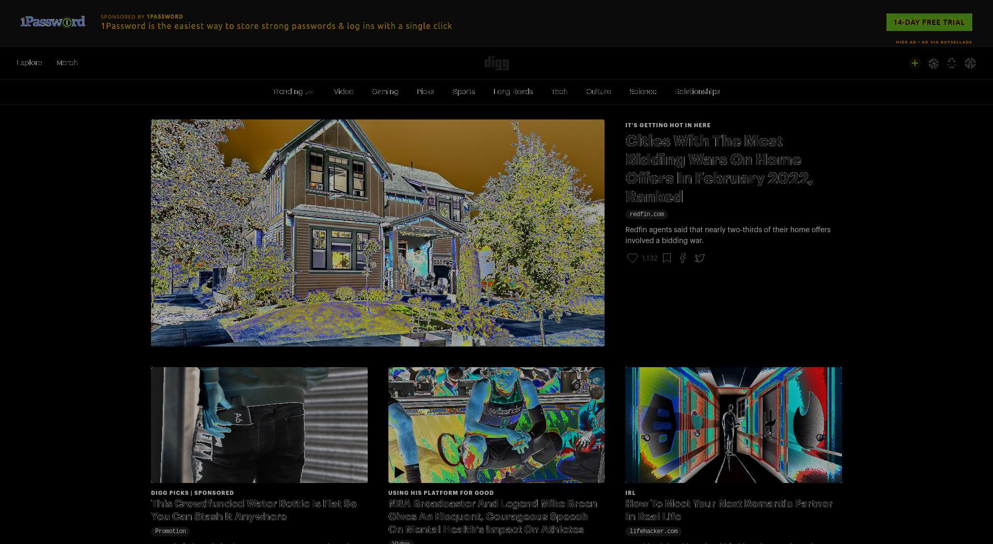Select the Trending tab

(293, 92)
